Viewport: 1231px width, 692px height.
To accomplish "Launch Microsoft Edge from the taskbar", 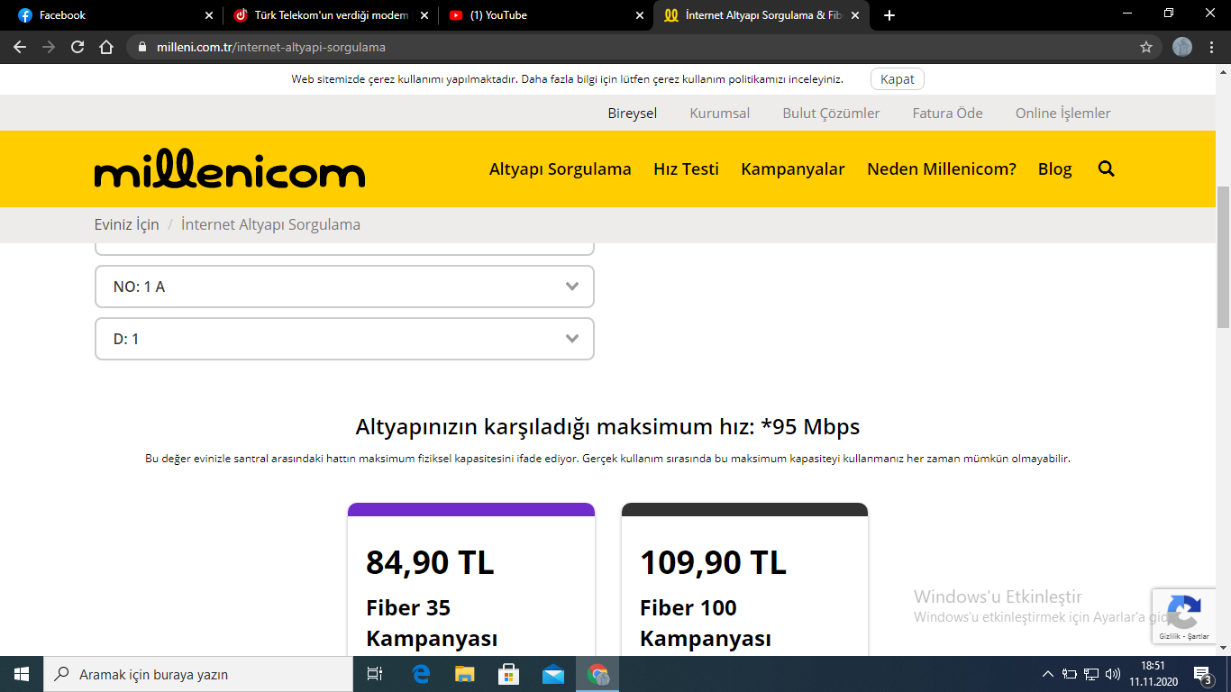I will 421,674.
